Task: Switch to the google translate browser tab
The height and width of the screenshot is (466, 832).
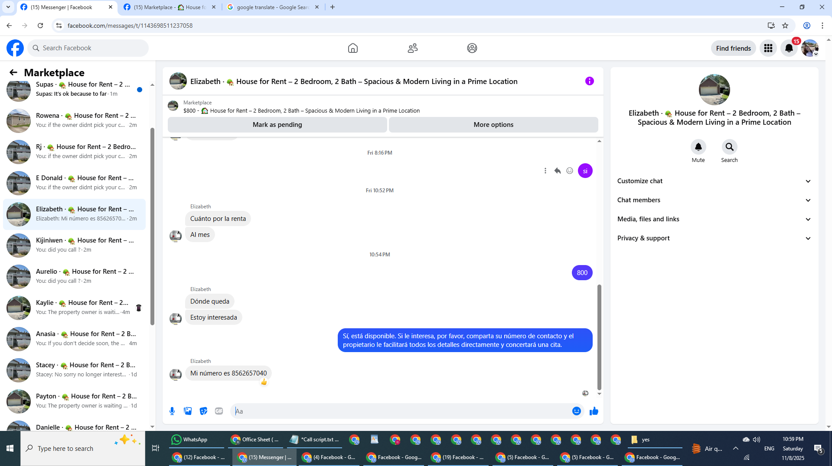Action: click(273, 7)
